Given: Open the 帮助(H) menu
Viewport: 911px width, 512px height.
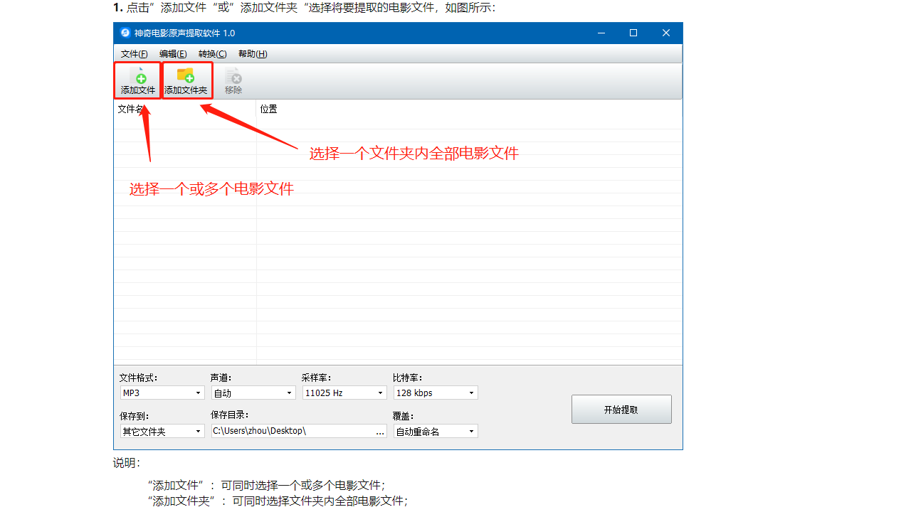Looking at the screenshot, I should point(251,53).
